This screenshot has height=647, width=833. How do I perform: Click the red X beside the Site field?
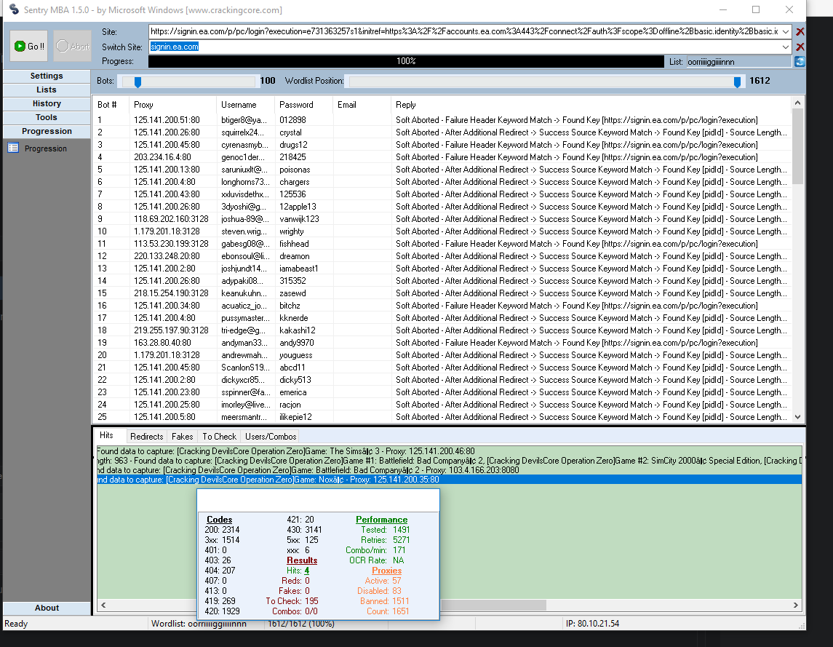[800, 32]
